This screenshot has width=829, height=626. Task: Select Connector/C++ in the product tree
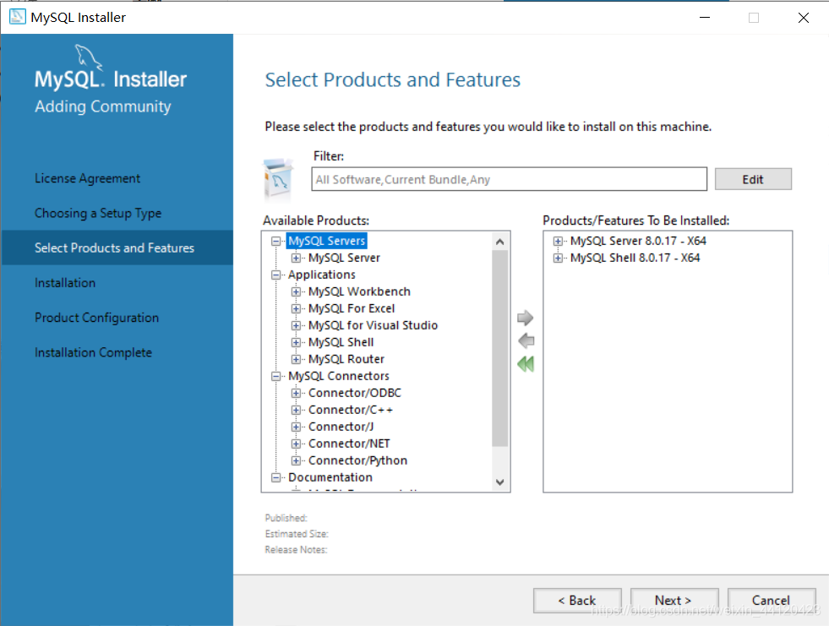click(x=351, y=411)
